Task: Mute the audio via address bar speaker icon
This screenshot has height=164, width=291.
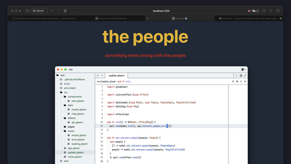Action: (x=249, y=11)
